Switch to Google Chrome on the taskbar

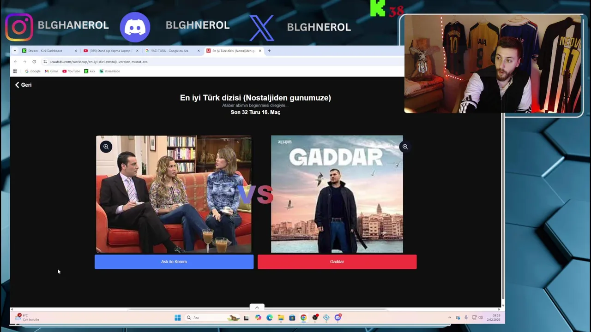pyautogui.click(x=303, y=317)
